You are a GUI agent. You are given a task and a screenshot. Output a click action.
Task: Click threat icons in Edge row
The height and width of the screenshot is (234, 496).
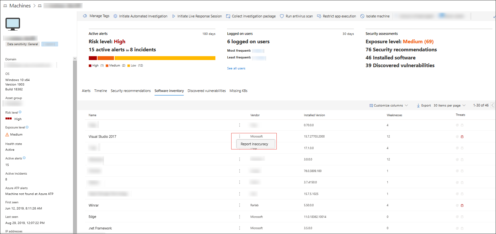coord(460,217)
